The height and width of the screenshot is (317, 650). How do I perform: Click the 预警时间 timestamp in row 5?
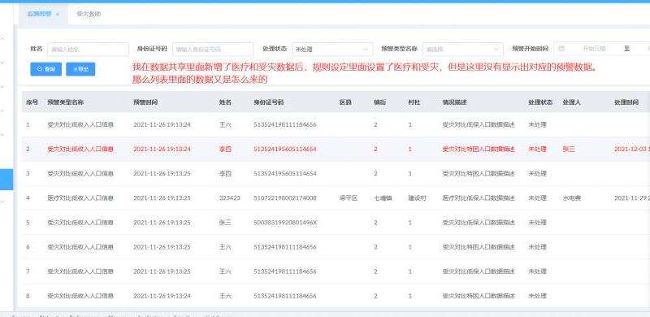coord(162,223)
